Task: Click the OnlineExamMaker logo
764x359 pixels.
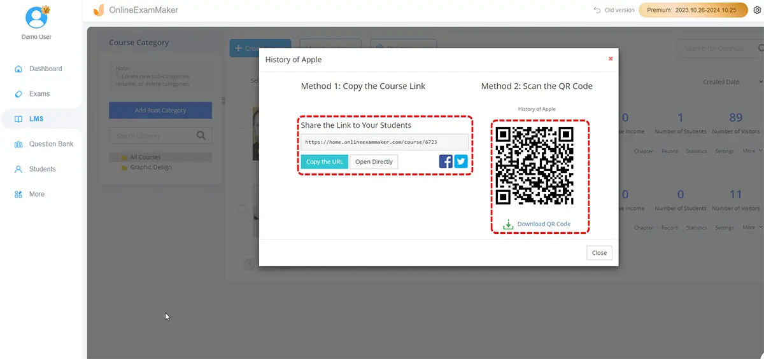Action: (98, 10)
